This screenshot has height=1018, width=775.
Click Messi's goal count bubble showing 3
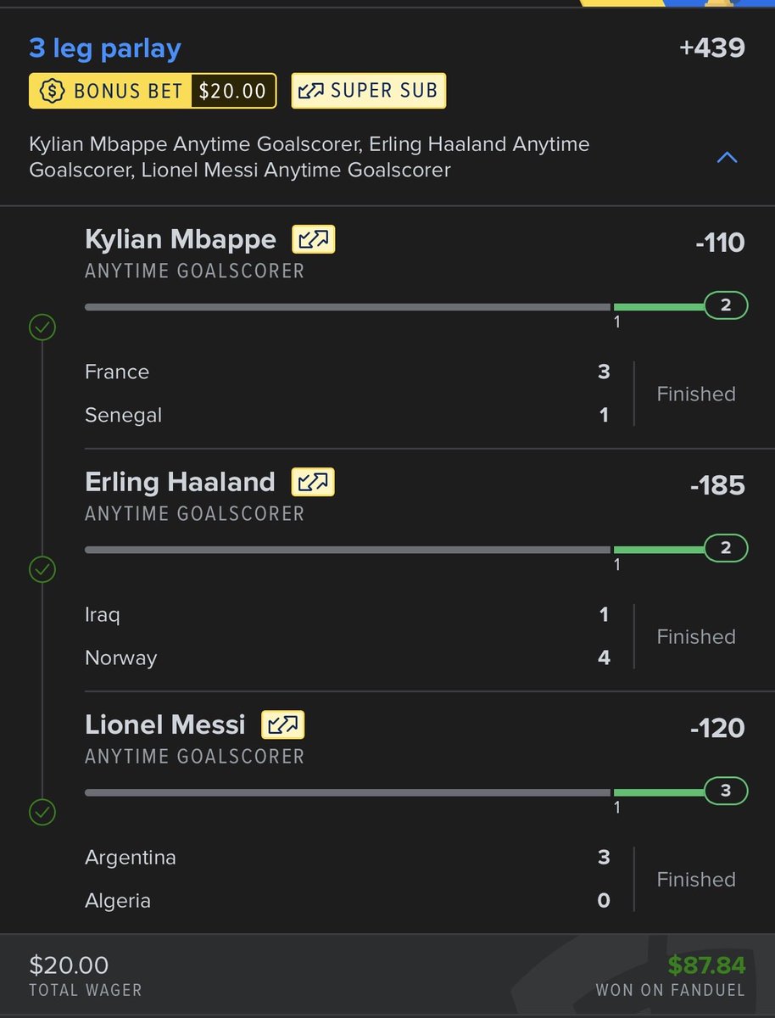(x=726, y=791)
